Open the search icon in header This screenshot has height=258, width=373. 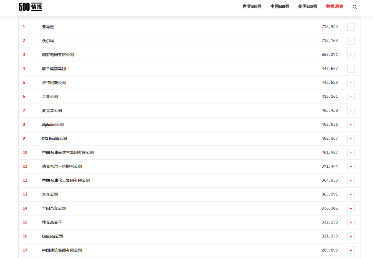pos(355,7)
